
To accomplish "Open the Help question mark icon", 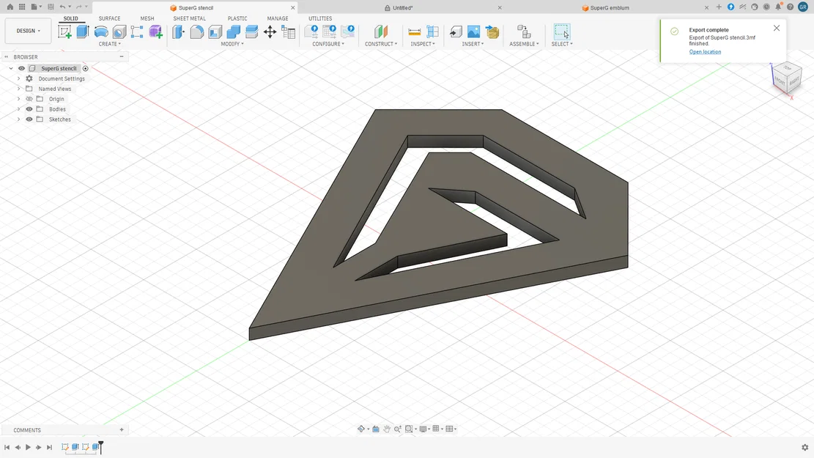I will (790, 7).
